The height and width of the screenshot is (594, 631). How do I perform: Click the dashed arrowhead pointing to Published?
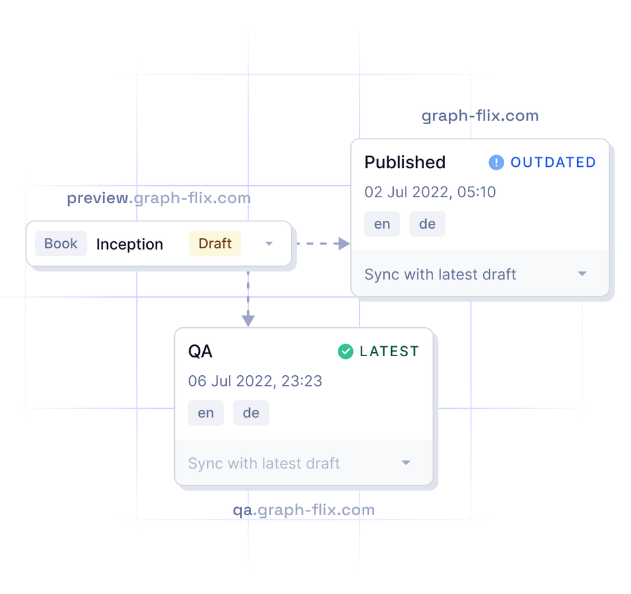[342, 244]
